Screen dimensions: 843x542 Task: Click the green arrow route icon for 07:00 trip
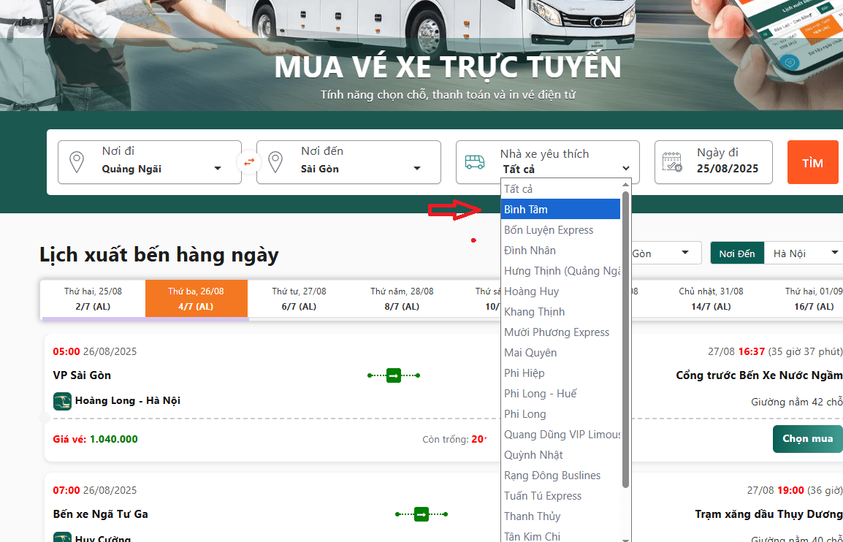[422, 514]
